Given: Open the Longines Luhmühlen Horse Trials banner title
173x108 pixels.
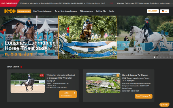Looking at the screenshot, I should (x=30, y=46).
